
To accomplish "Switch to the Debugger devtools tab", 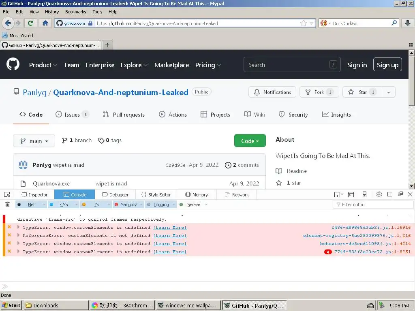I will (115, 195).
